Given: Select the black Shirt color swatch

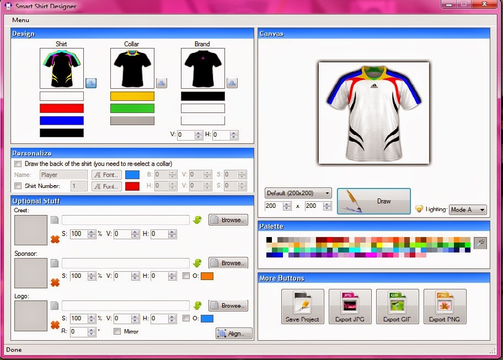Looking at the screenshot, I should 62,133.
